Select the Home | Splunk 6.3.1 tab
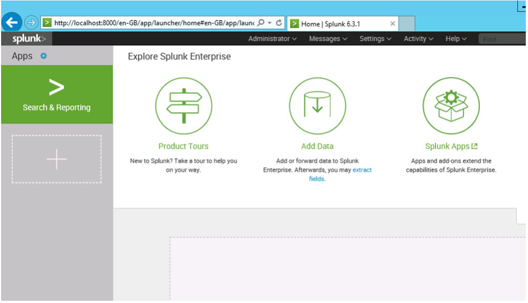Screen dimensions: 528x303 click(x=340, y=24)
